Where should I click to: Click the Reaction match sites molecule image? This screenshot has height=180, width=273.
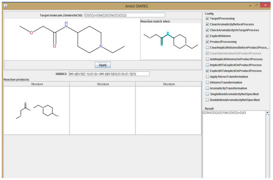click(x=171, y=41)
